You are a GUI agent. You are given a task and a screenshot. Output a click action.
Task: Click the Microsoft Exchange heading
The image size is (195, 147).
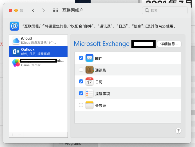[102, 44]
